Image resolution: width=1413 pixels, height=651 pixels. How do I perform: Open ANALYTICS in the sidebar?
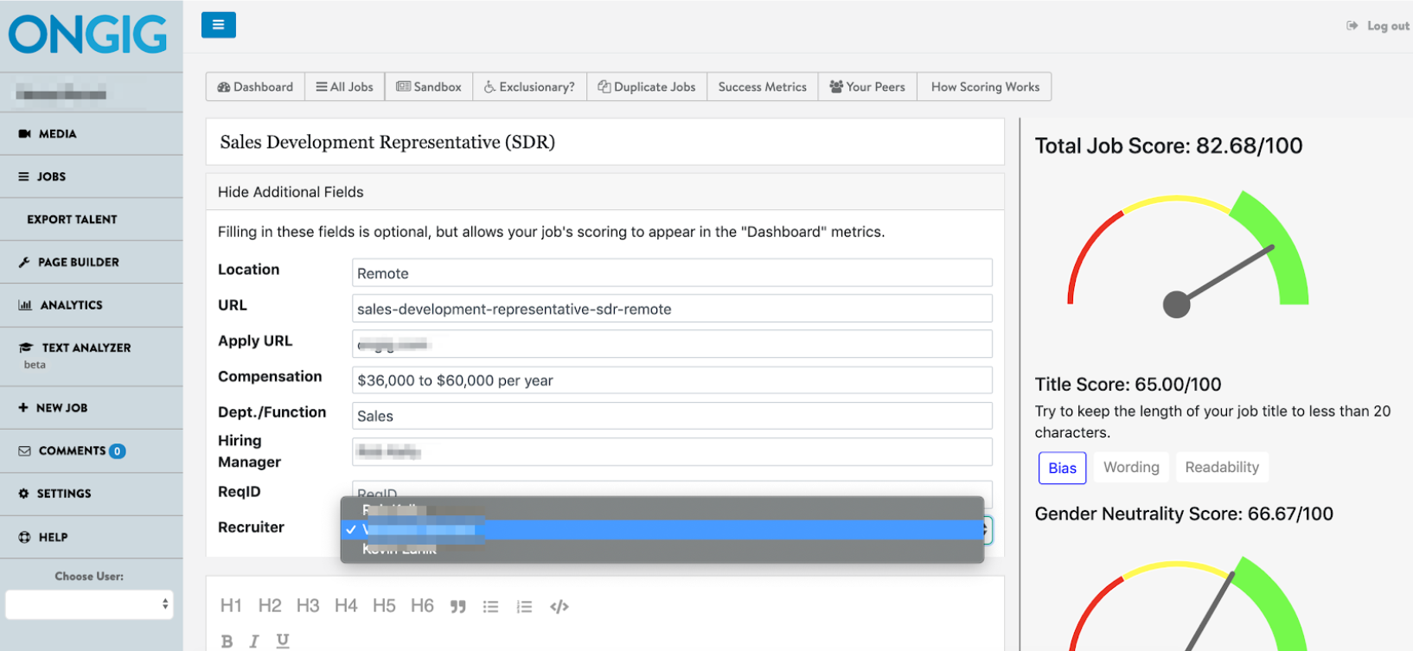point(91,305)
